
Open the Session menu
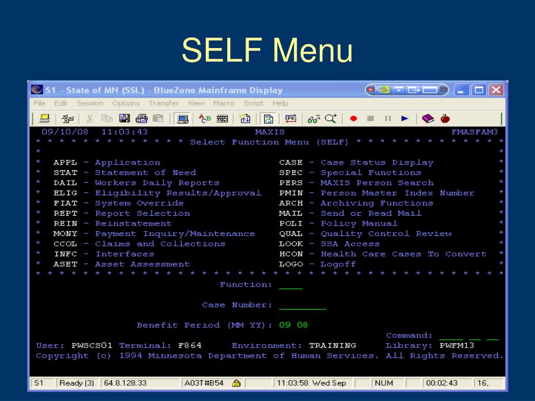coord(90,103)
